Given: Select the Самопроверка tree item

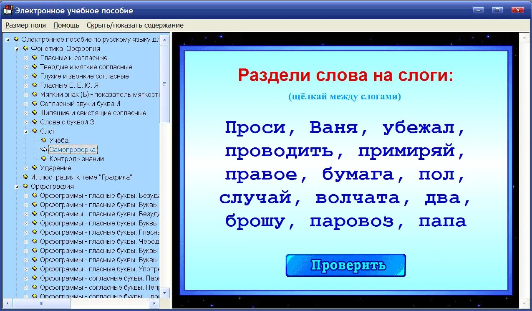Looking at the screenshot, I should point(73,149).
